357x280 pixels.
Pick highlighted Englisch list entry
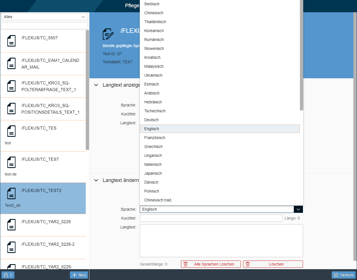(220, 129)
